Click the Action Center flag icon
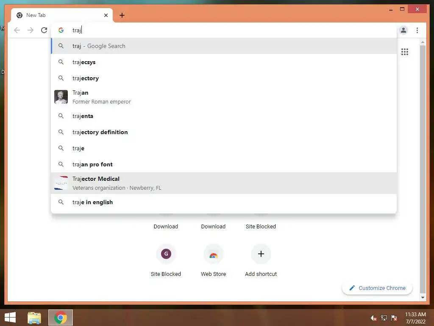The width and height of the screenshot is (434, 326). click(394, 318)
